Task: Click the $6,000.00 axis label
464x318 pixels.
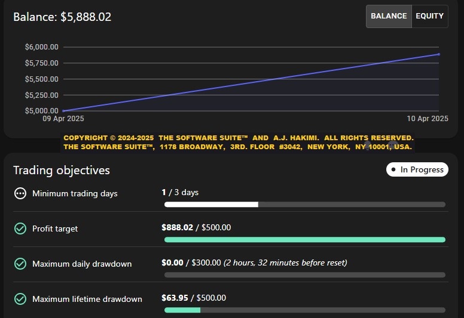Action: pyautogui.click(x=42, y=47)
